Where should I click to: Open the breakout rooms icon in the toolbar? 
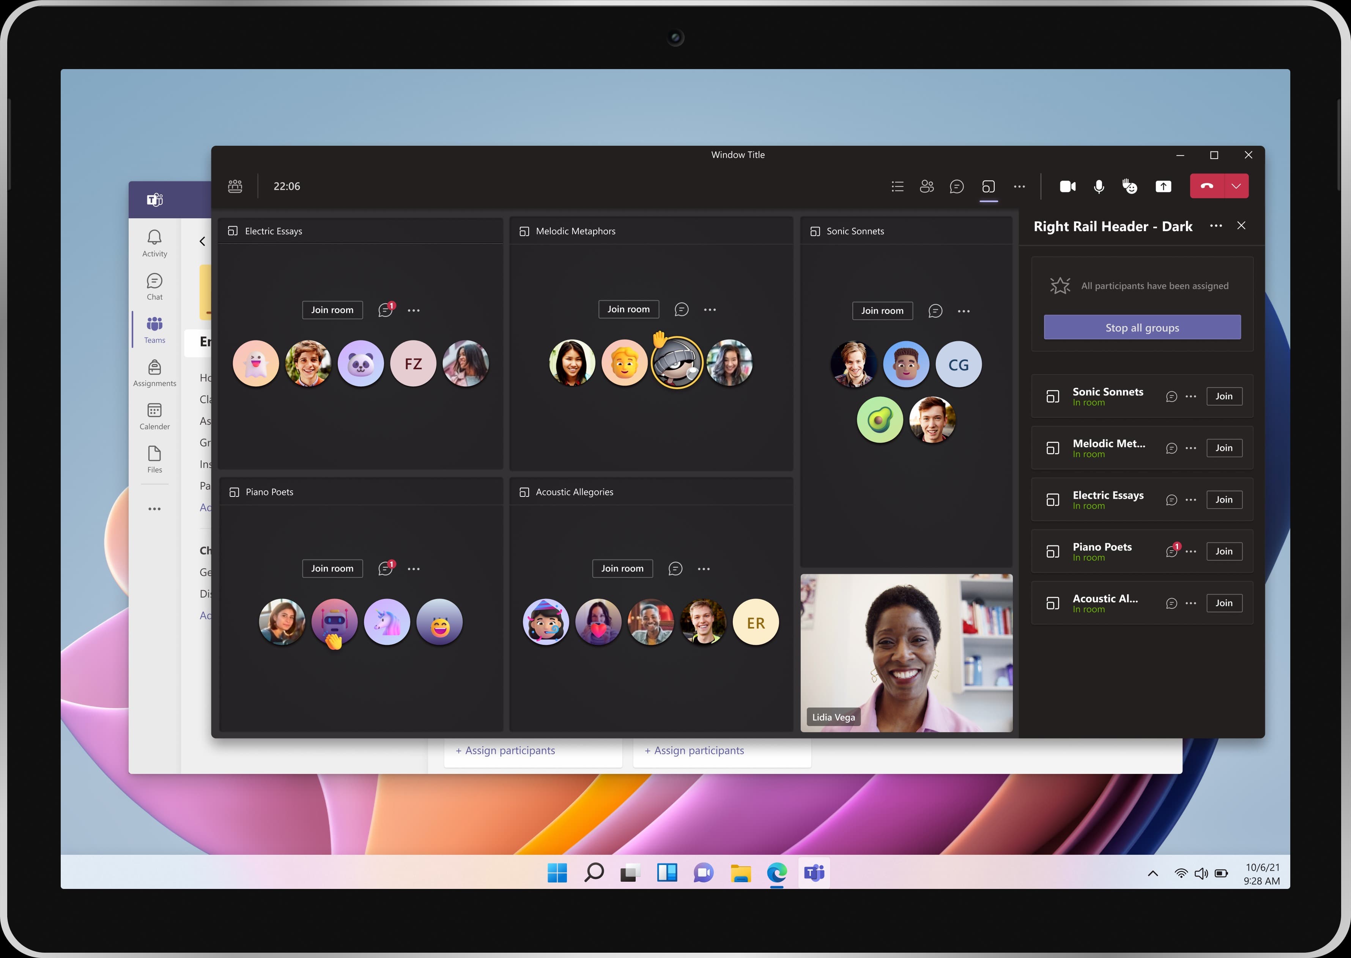click(x=988, y=186)
